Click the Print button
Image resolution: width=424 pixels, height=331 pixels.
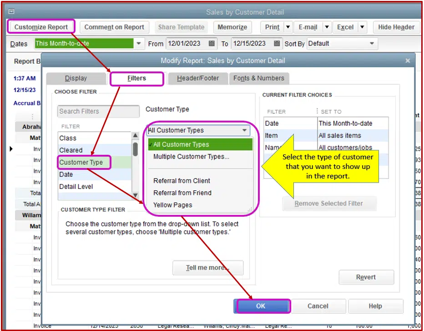272,27
